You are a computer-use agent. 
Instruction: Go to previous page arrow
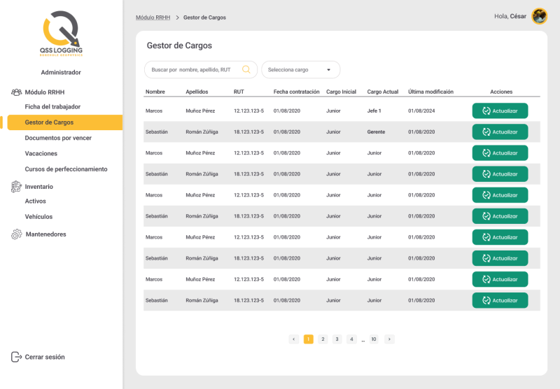click(x=293, y=339)
